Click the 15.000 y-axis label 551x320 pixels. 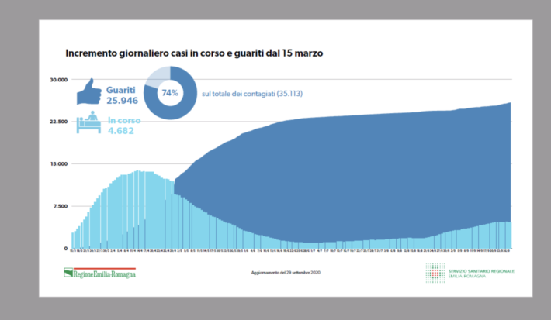(x=60, y=163)
